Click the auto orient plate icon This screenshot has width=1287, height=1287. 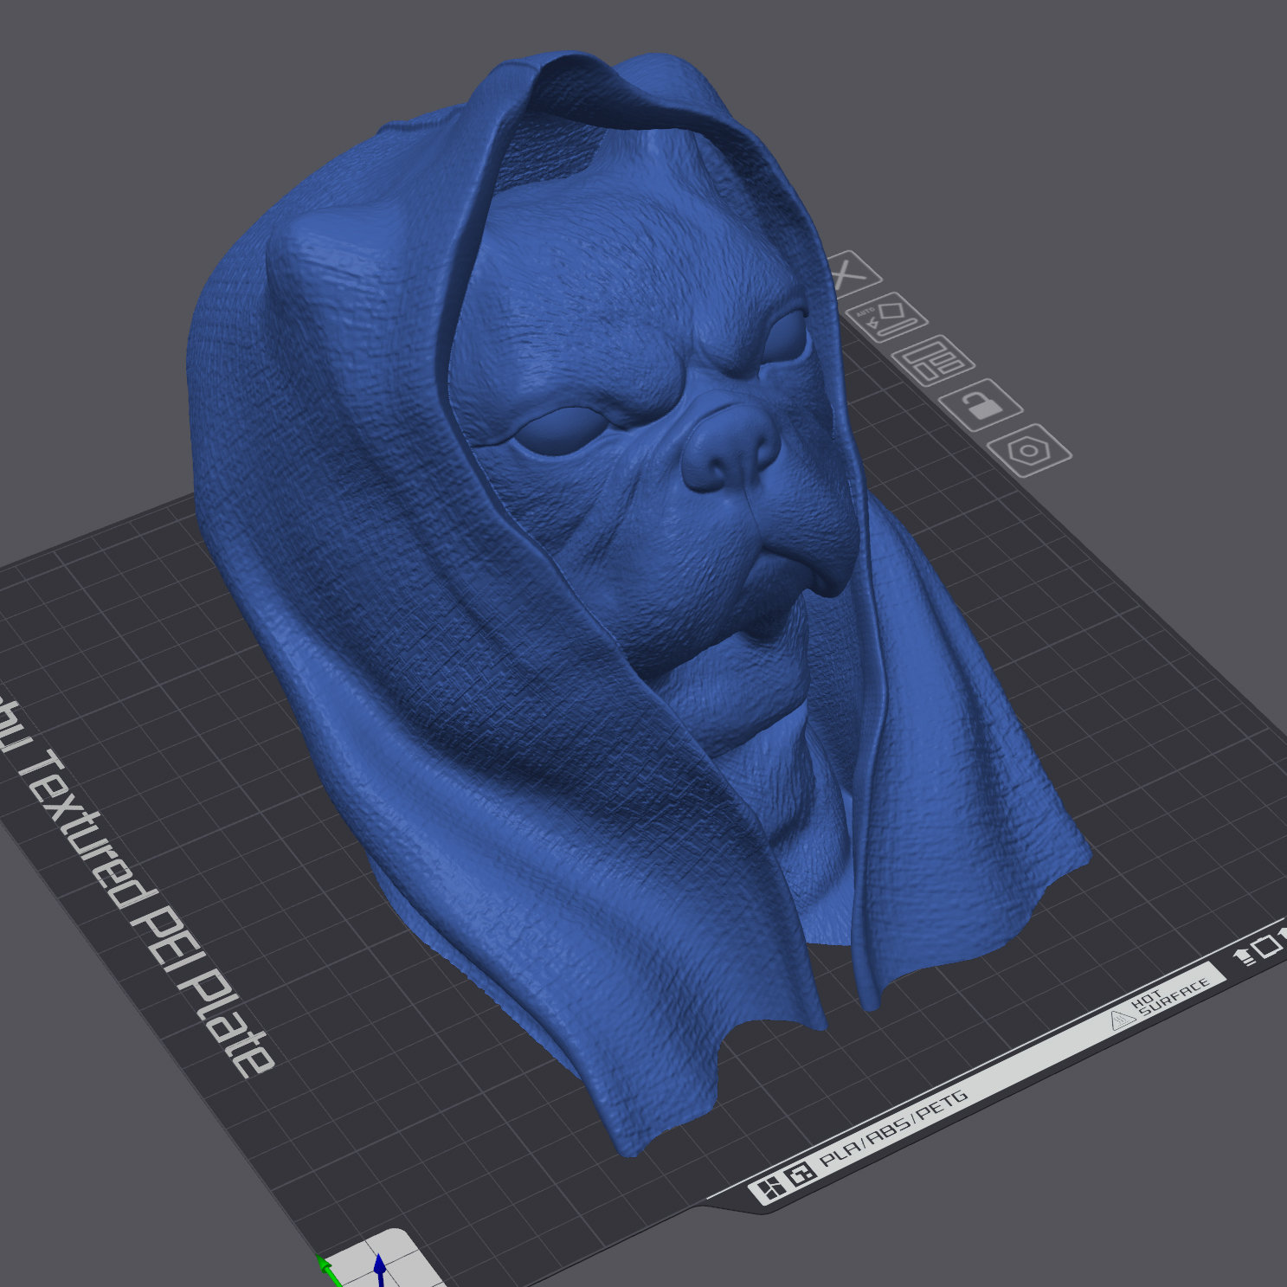(888, 318)
